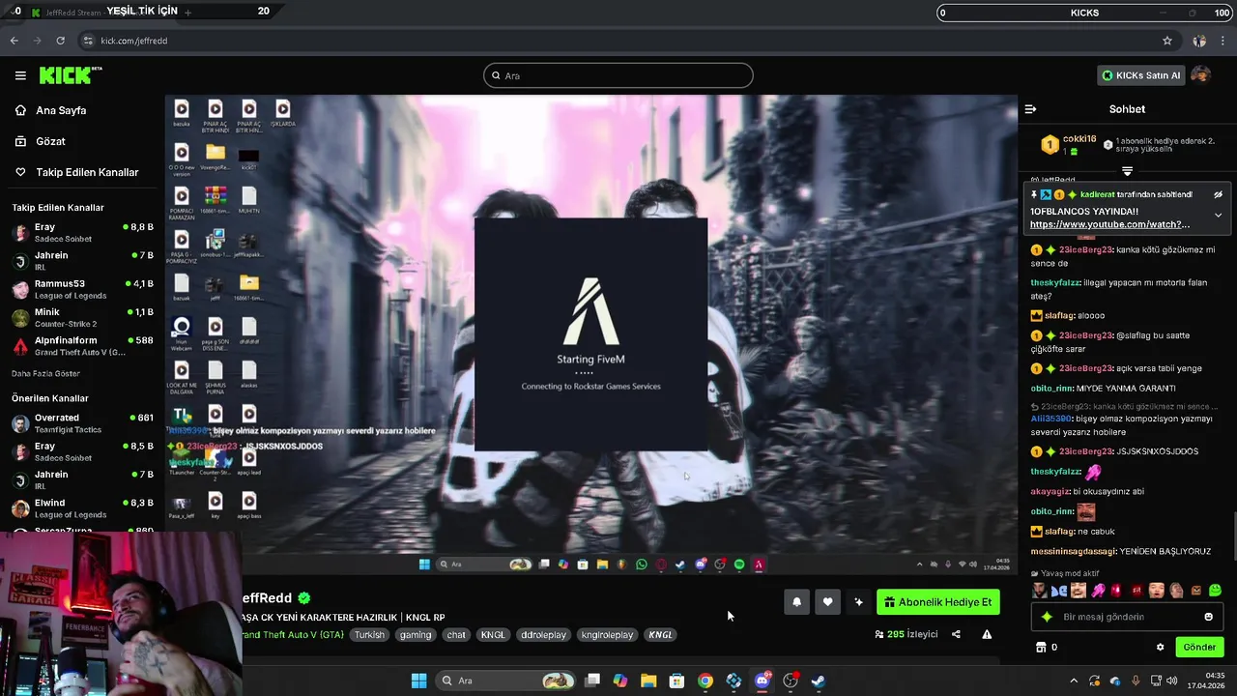Hide the pinned chat message
This screenshot has height=696, width=1237.
[1218, 194]
